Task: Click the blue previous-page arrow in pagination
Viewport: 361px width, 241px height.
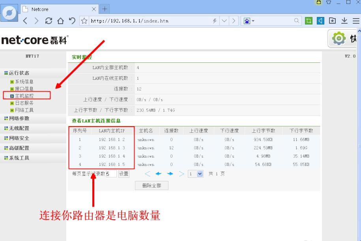Action: tap(159, 174)
